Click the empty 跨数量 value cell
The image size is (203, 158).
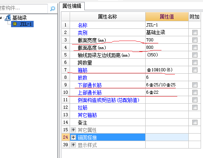point(167,62)
